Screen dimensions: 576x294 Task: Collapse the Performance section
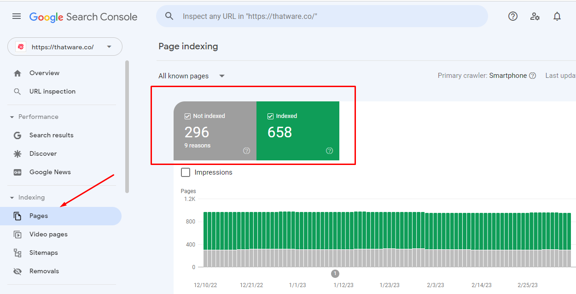[x=35, y=117]
